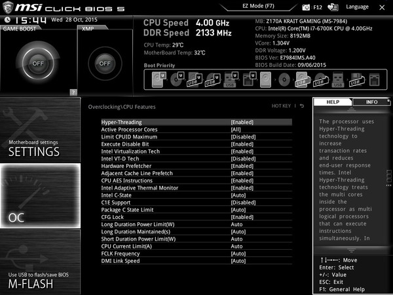This screenshot has height=295, width=393.
Task: Select the legacy USB key boot icon
Action: (x=338, y=79)
